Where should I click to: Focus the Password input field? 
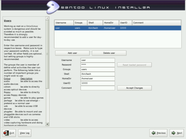coord(97,65)
